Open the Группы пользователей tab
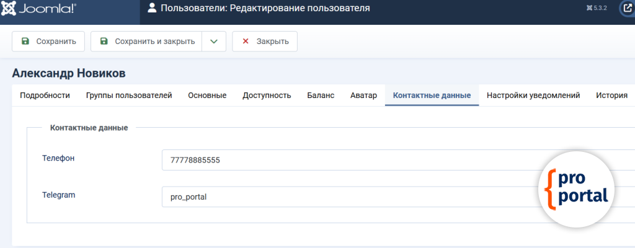The height and width of the screenshot is (248, 635). (x=129, y=95)
